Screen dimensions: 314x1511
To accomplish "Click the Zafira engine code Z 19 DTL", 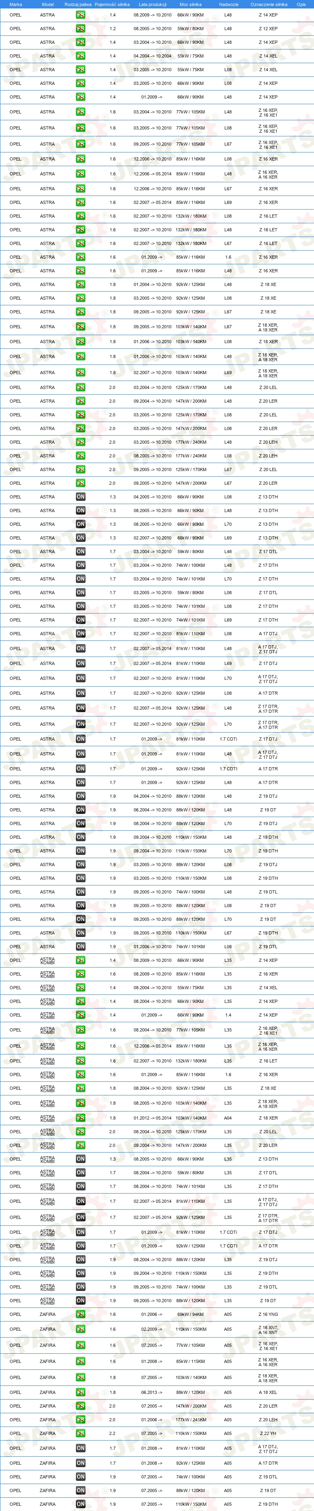I will (268, 1477).
